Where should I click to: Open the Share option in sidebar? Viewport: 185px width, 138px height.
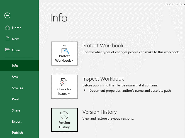point(16,110)
